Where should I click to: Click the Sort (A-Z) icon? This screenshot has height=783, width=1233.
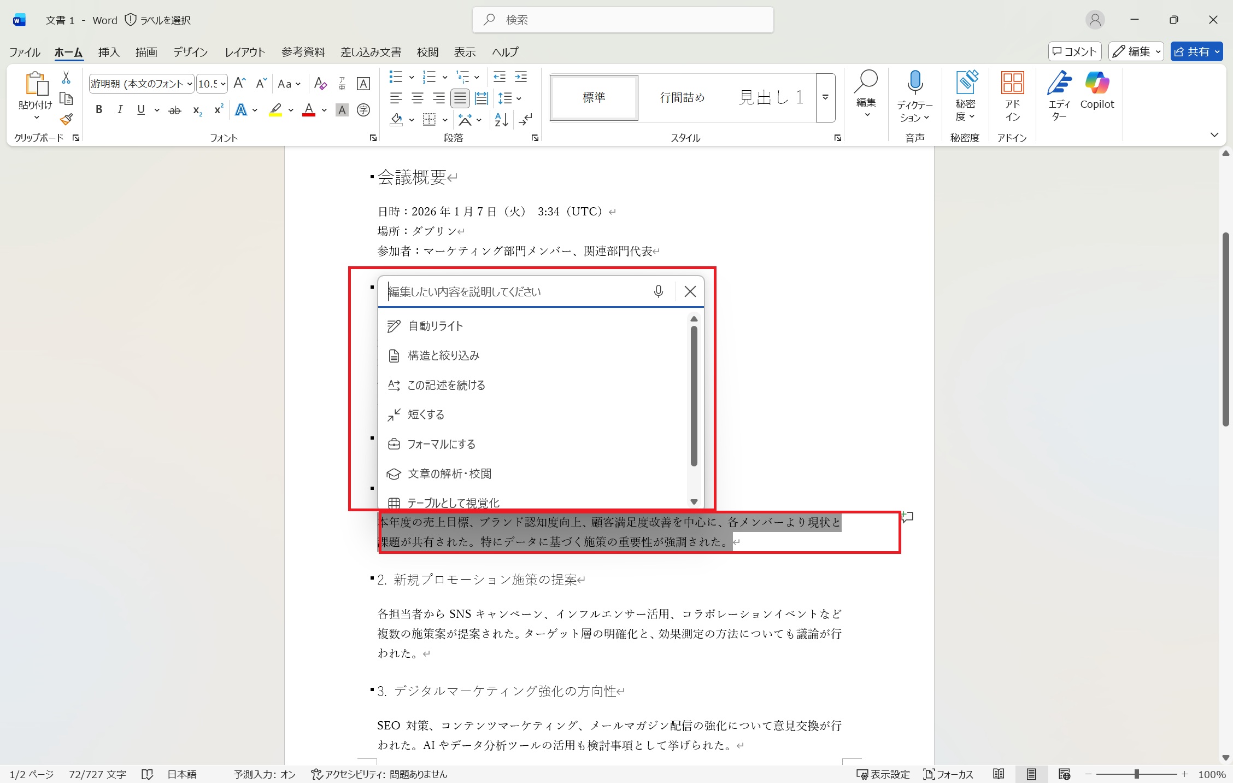click(x=501, y=119)
